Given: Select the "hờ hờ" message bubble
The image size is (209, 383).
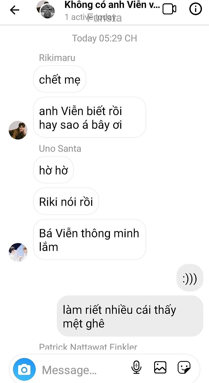Looking at the screenshot, I should tap(53, 170).
